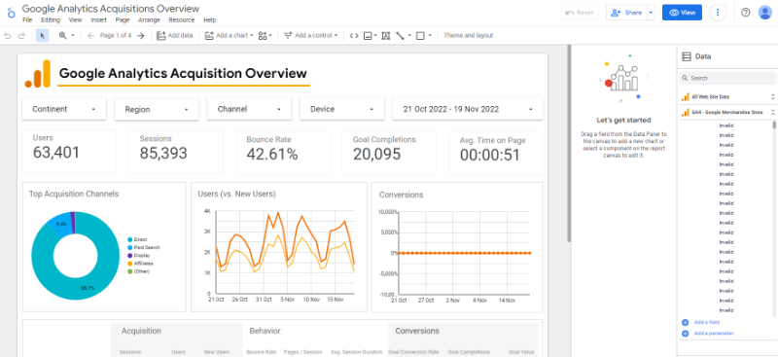The height and width of the screenshot is (357, 778).
Task: Click the Add a parameter plus icon
Action: [x=686, y=333]
